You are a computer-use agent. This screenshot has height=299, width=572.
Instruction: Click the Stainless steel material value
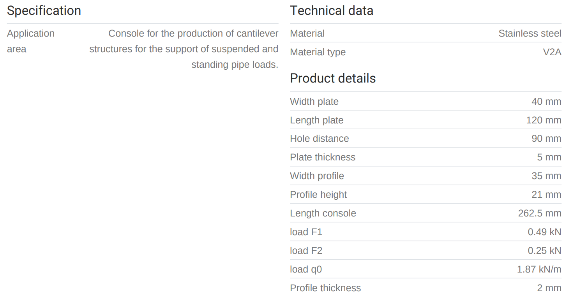[530, 33]
